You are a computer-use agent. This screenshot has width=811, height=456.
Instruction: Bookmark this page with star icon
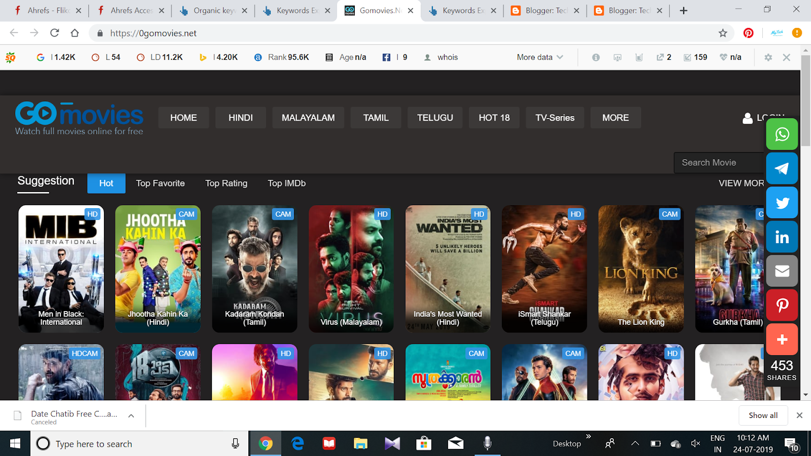pos(723,33)
